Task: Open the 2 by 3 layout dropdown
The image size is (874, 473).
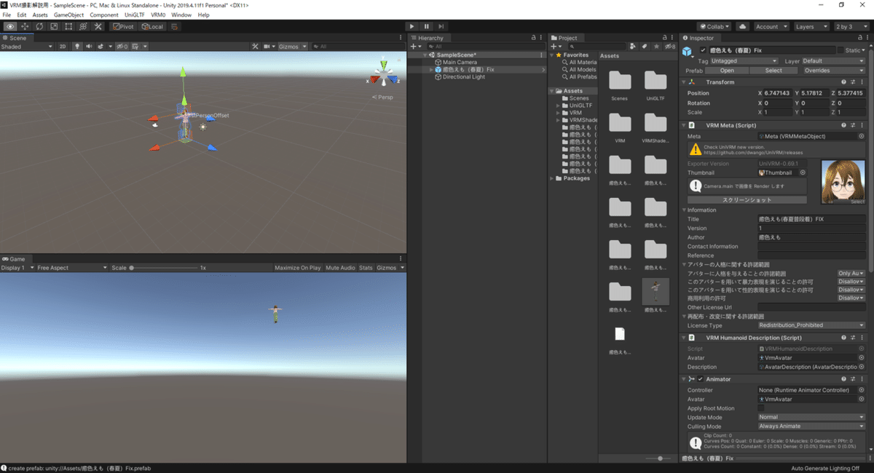Action: (851, 26)
